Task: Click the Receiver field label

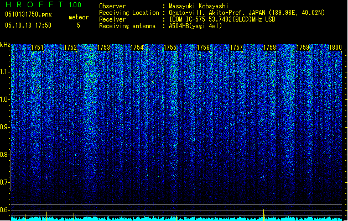Action: coord(112,19)
